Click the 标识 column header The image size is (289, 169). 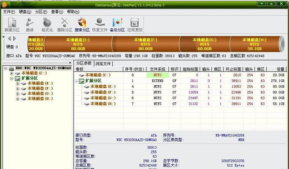coord(175,69)
